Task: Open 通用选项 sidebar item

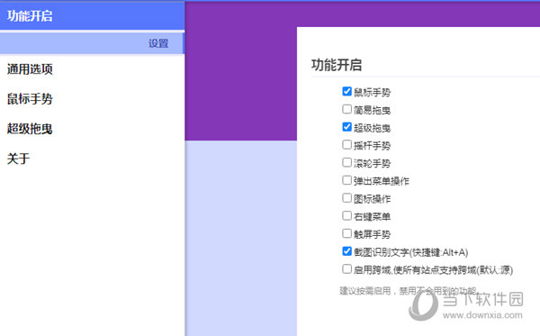Action: [x=30, y=69]
